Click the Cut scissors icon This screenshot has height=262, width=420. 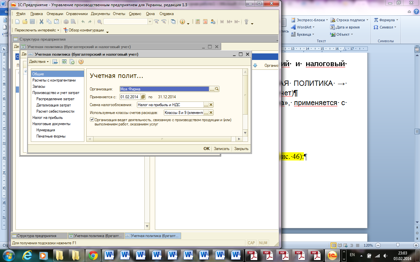coord(42,22)
